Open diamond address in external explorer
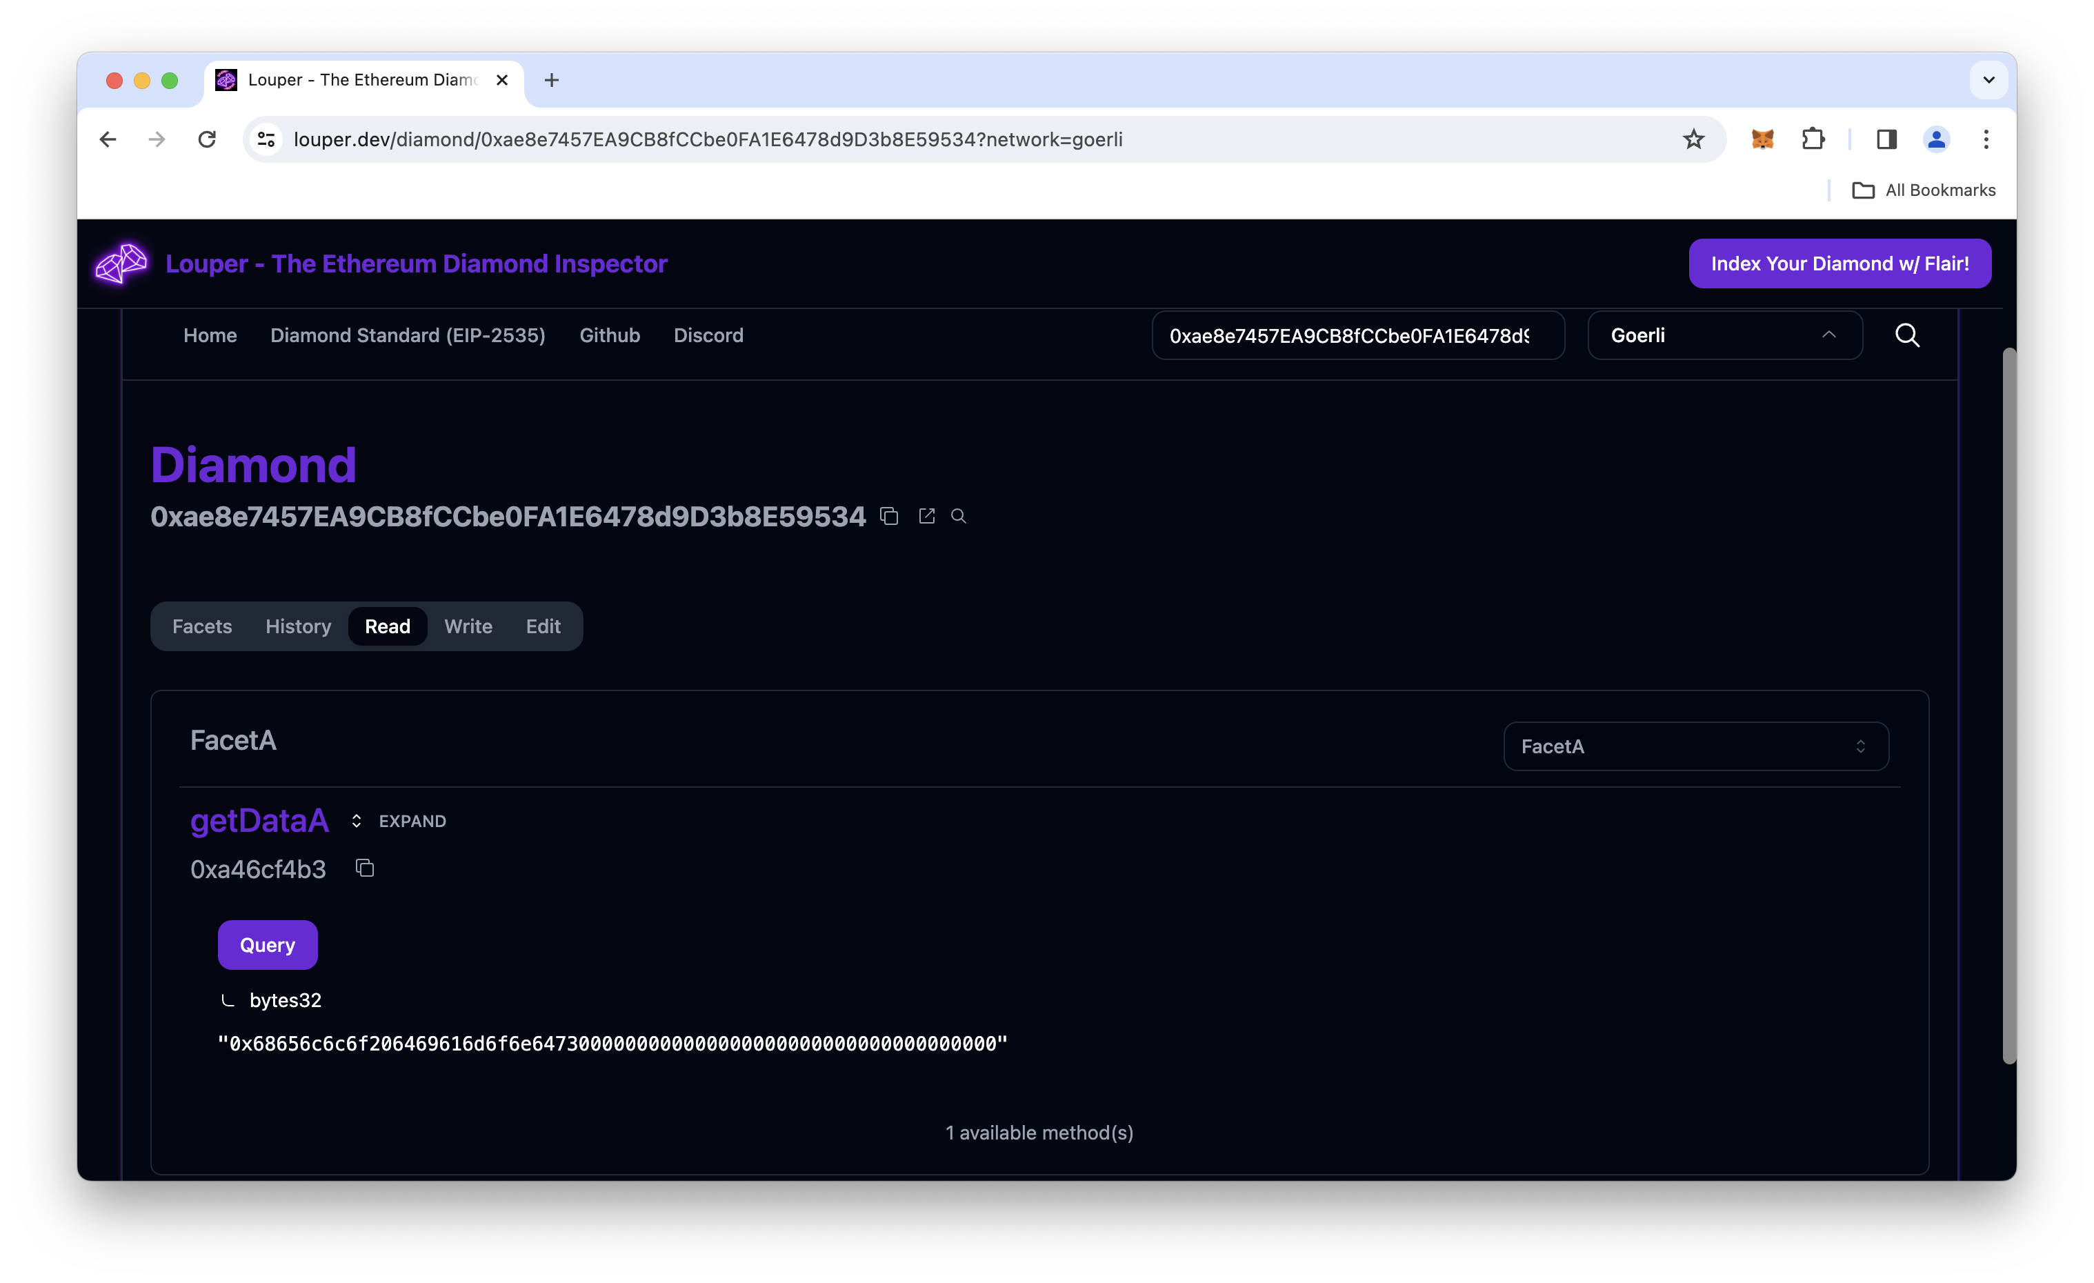The image size is (2094, 1283). [926, 516]
